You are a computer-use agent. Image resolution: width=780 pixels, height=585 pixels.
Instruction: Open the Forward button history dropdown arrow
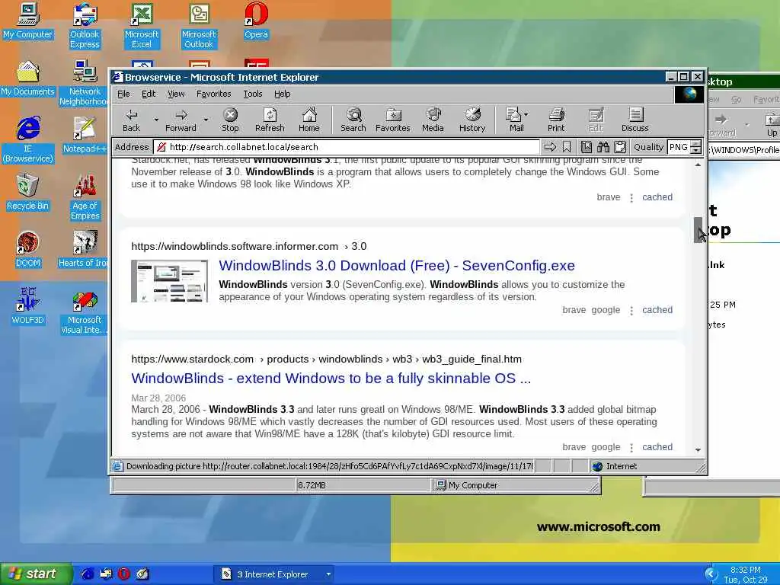206,120
